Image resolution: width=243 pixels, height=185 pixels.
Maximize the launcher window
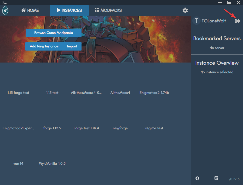tap(229, 2)
